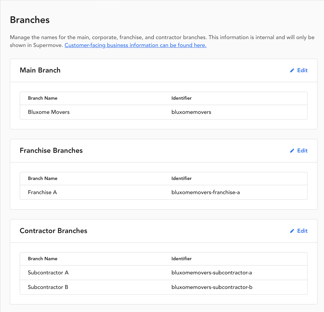Screen dimensions: 324x312
Task: Click Branch Name header in Contractor Branches table
Action: click(43, 259)
